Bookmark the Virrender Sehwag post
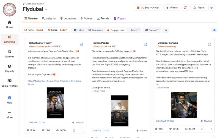 click(x=202, y=129)
